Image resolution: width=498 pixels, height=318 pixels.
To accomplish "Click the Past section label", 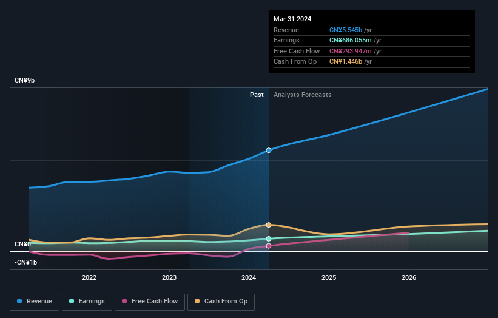I will [257, 95].
